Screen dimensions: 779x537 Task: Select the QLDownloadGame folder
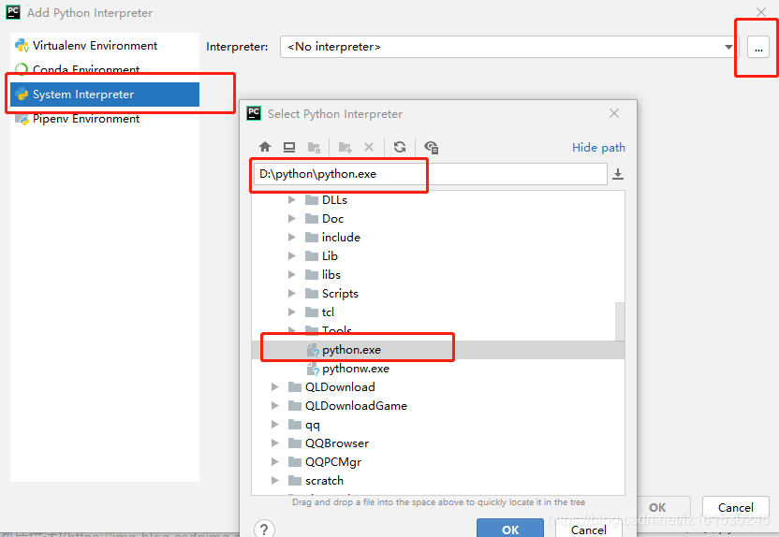(x=438, y=406)
